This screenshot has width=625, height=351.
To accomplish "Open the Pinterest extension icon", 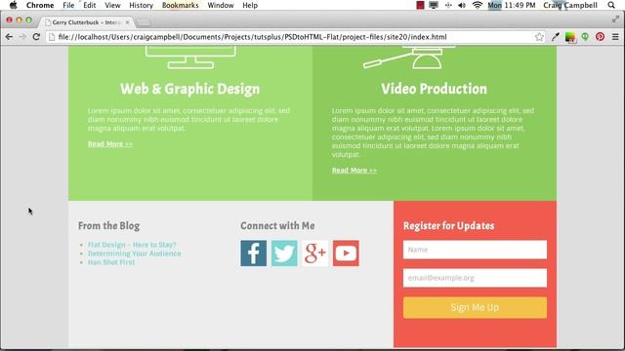I will (x=600, y=37).
